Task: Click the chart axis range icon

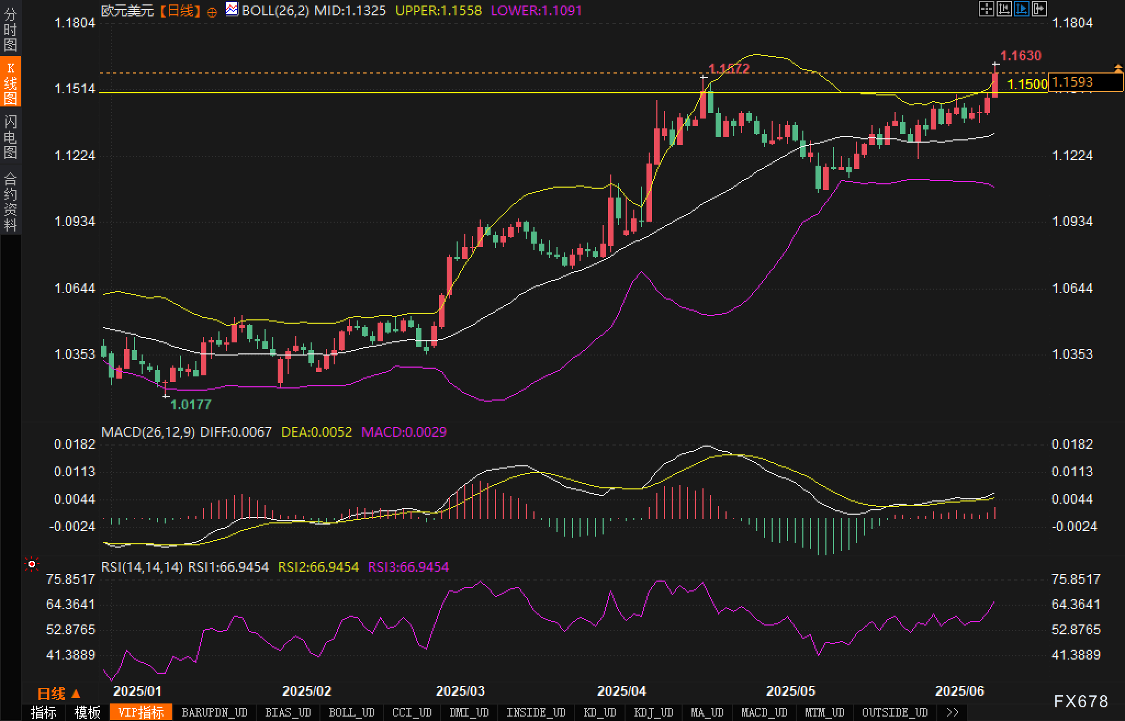Action: pos(1004,9)
